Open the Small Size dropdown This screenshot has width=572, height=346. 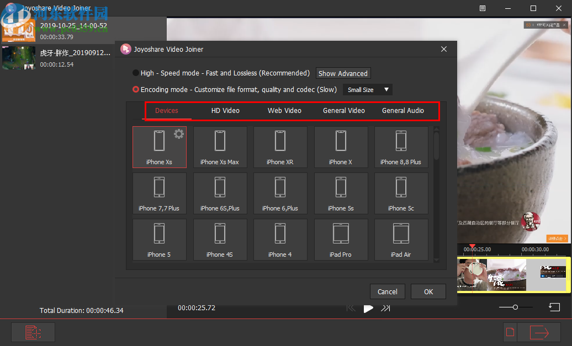coord(367,89)
